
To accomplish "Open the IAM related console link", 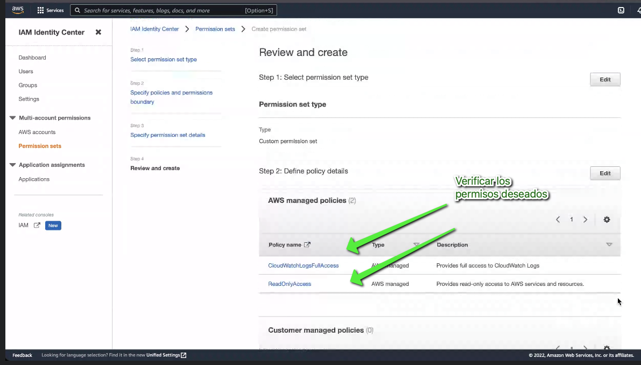I will (23, 225).
